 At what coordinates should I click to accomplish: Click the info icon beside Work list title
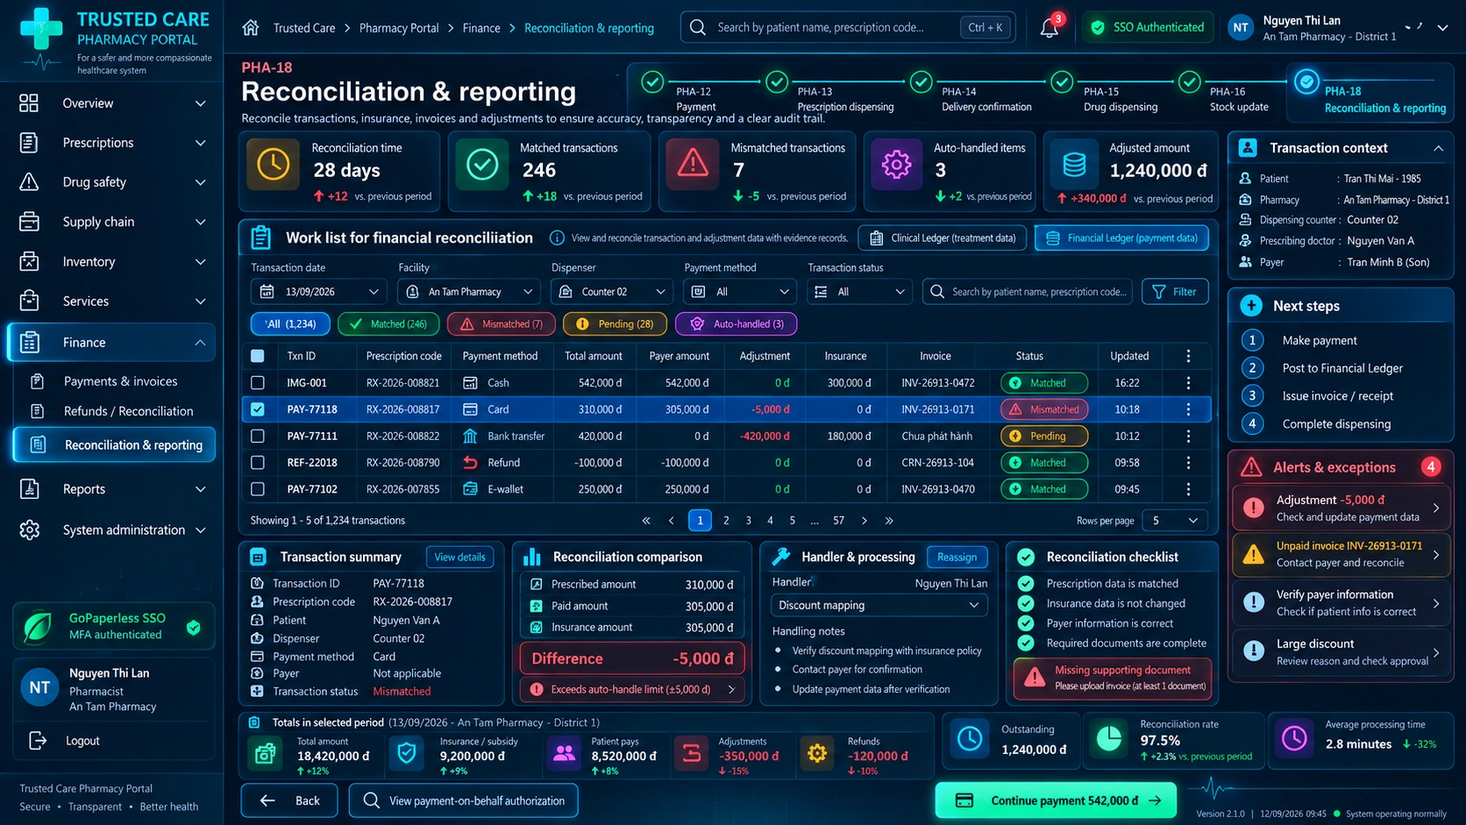[557, 238]
